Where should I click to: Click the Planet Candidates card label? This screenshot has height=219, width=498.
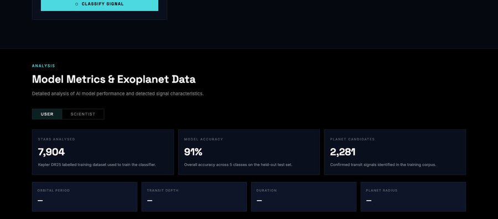(352, 139)
